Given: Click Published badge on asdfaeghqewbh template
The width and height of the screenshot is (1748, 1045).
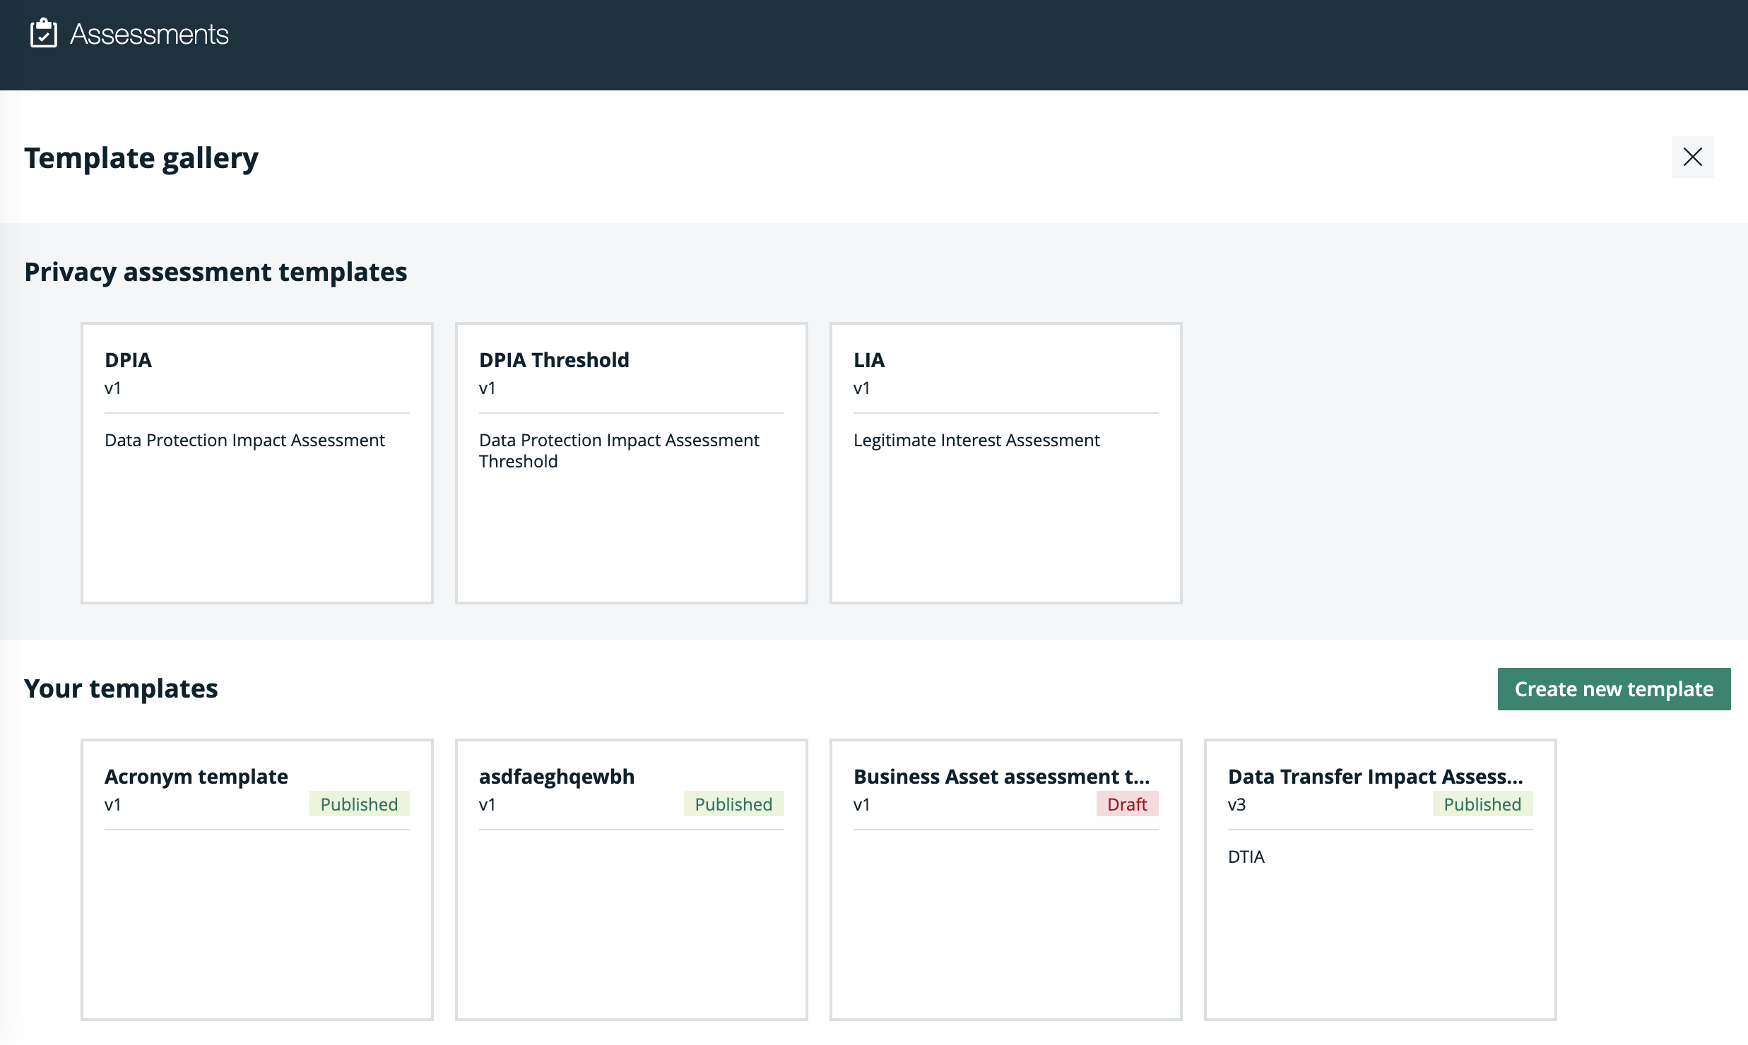Looking at the screenshot, I should click(x=733, y=804).
